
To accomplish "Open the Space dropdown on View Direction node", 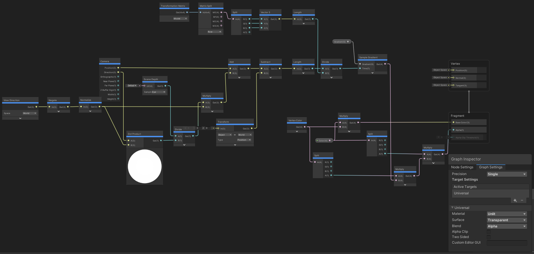I will click(29, 113).
